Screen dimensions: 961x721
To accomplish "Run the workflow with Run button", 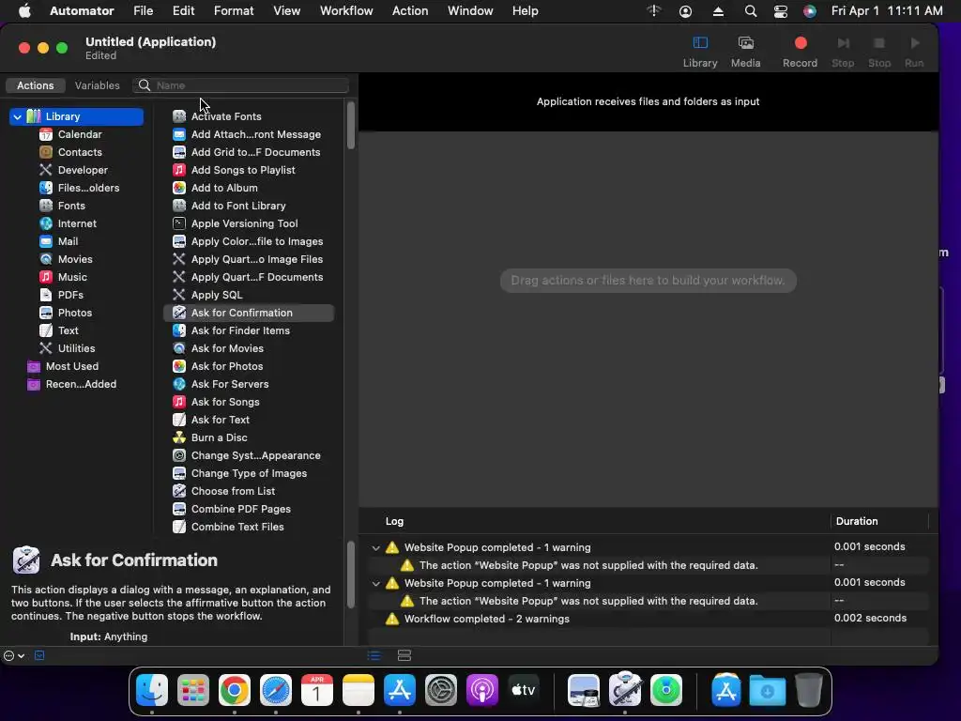I will click(914, 52).
